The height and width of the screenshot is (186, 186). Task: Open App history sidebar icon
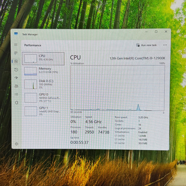click(16, 70)
